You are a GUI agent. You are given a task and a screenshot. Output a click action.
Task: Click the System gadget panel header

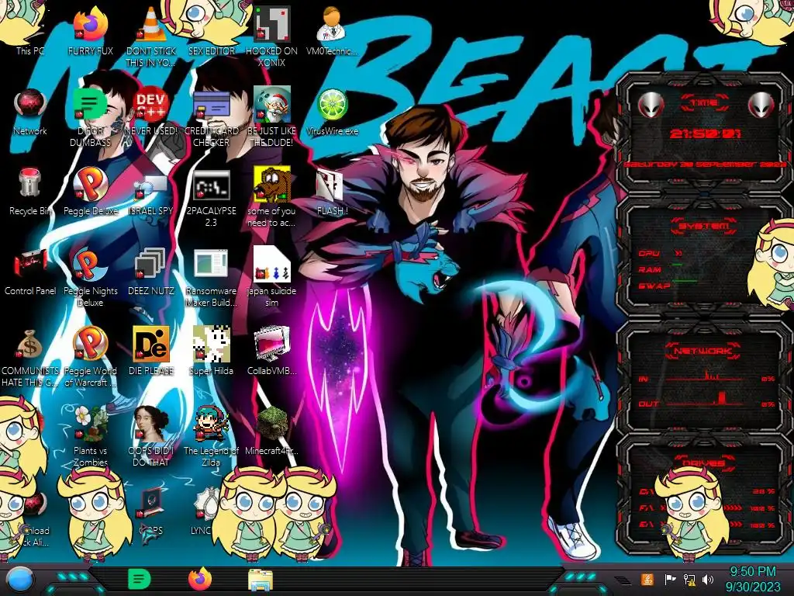(704, 226)
